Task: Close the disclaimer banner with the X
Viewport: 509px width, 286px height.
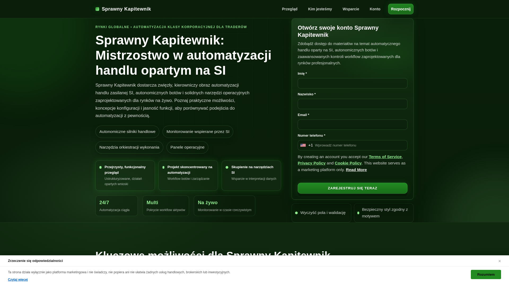Action: coord(499,261)
